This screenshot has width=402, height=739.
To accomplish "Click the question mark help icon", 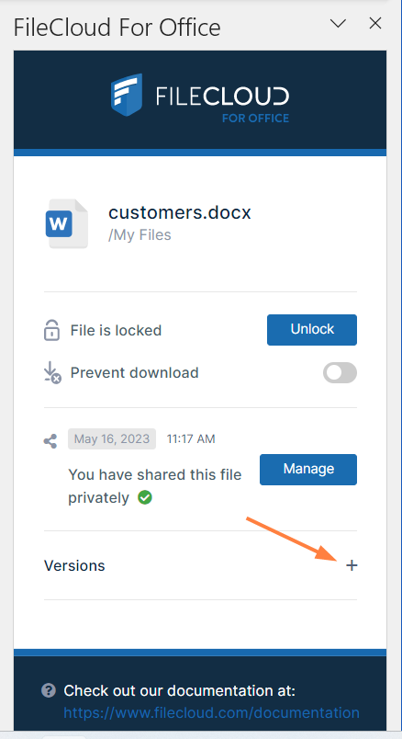I will (x=49, y=691).
